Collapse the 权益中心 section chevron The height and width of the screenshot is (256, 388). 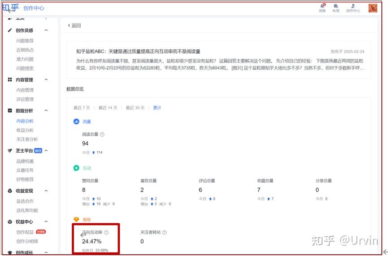click(46, 222)
